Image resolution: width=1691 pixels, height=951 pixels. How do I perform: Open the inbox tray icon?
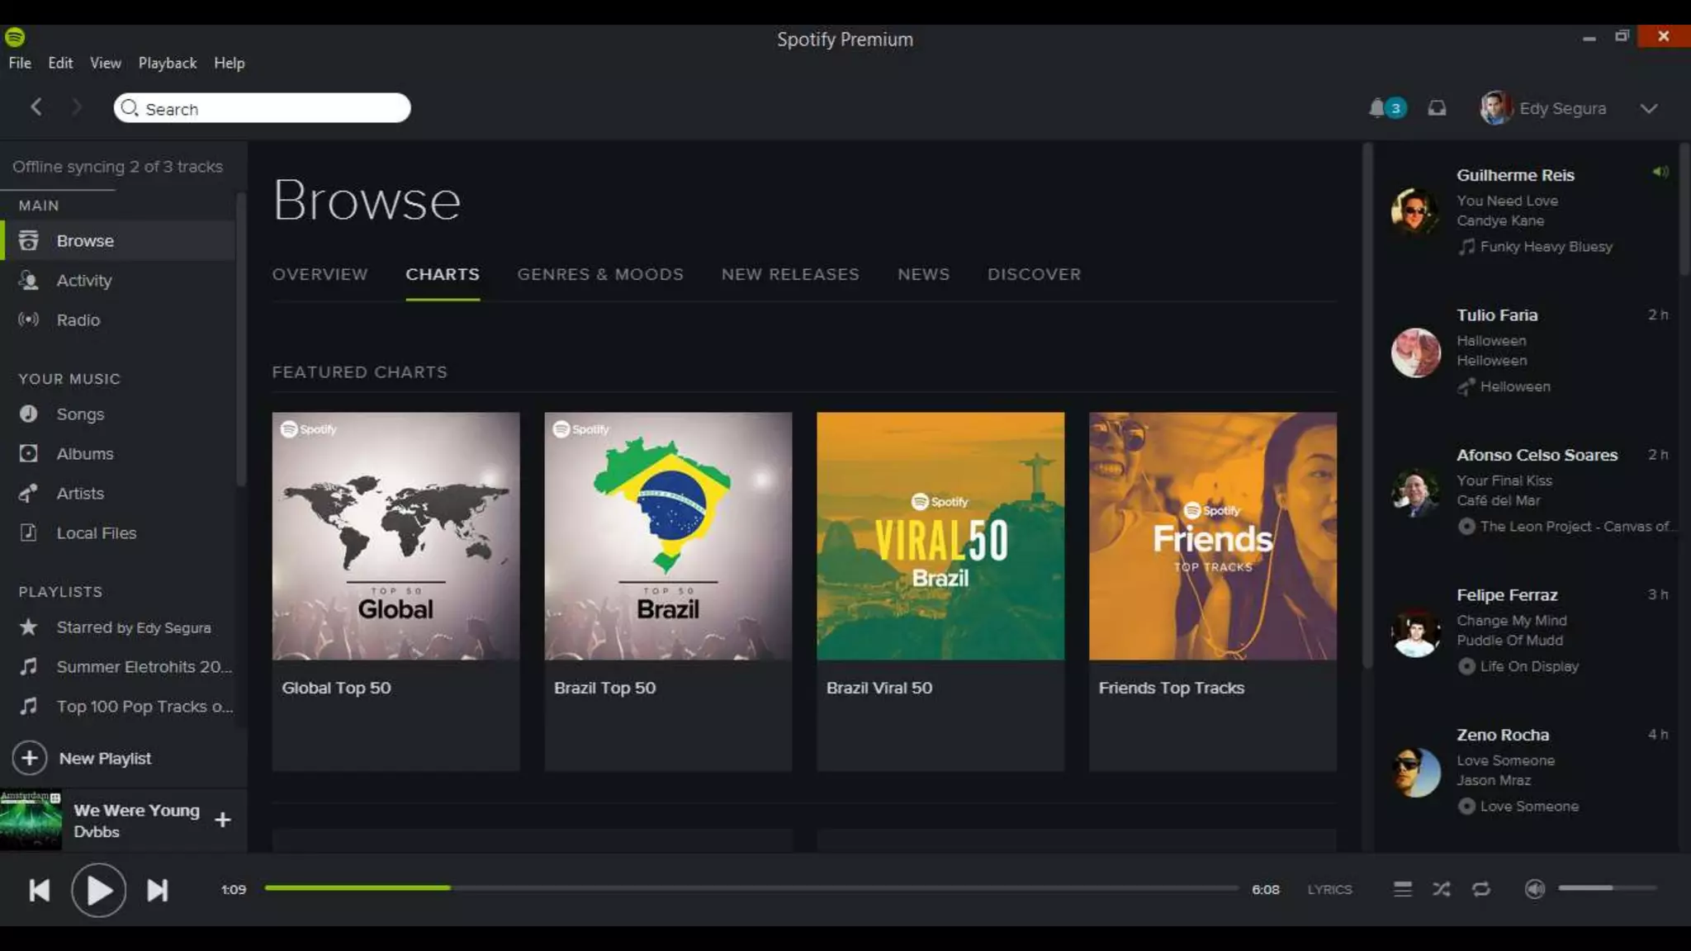point(1437,108)
